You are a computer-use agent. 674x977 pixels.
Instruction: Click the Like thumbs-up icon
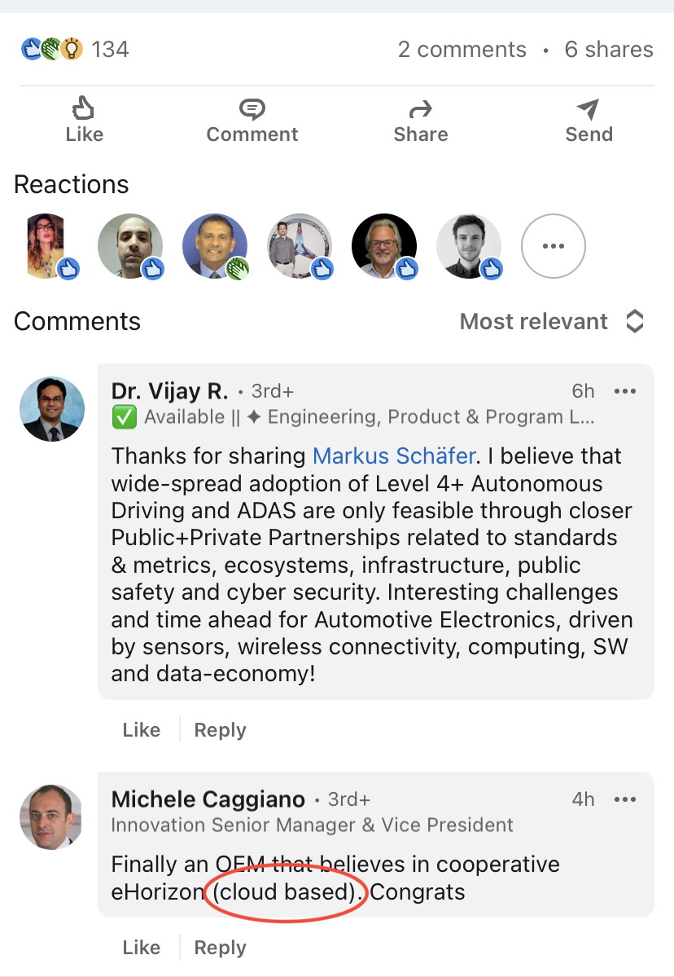coord(84,108)
